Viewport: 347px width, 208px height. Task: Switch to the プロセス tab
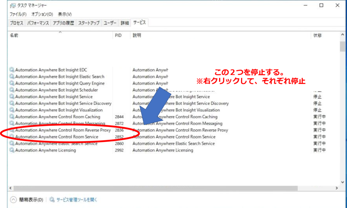pyautogui.click(x=16, y=23)
